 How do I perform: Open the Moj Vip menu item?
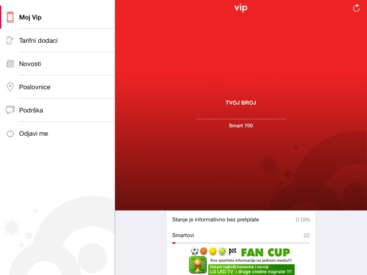(58, 17)
